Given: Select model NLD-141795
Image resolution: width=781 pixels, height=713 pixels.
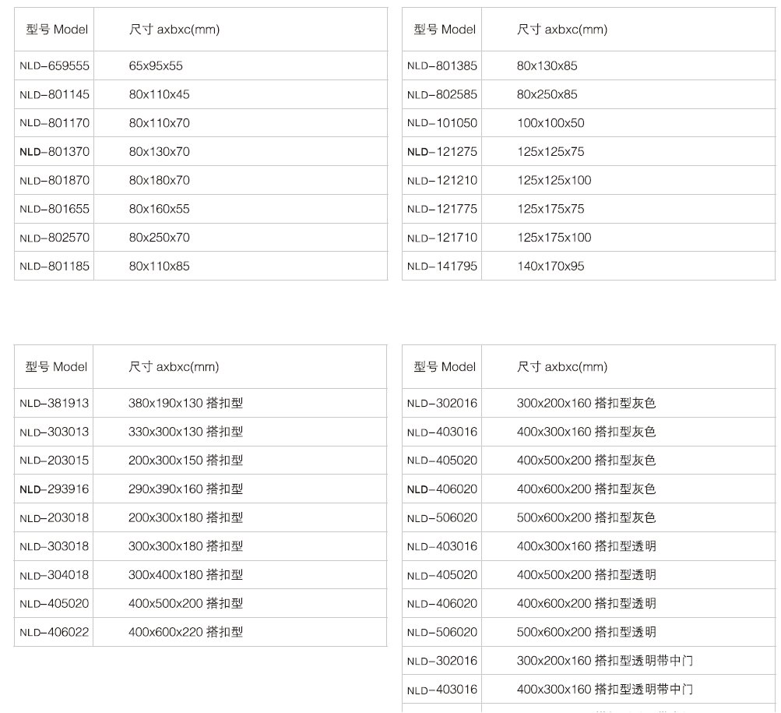Looking at the screenshot, I should click(x=442, y=266).
